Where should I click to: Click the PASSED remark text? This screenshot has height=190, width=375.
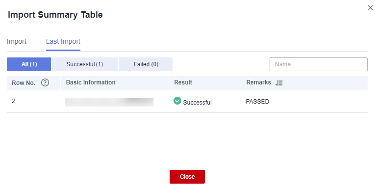257,102
